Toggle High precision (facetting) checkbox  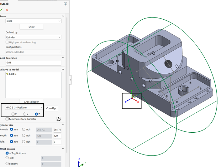point(7,42)
